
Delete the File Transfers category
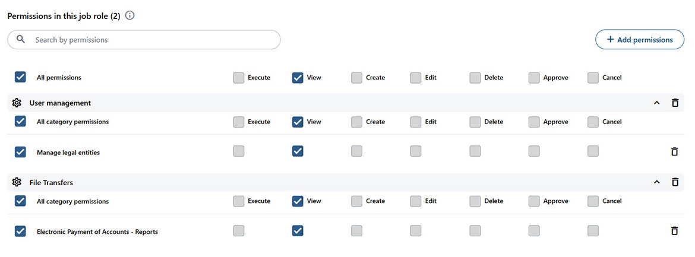point(675,182)
